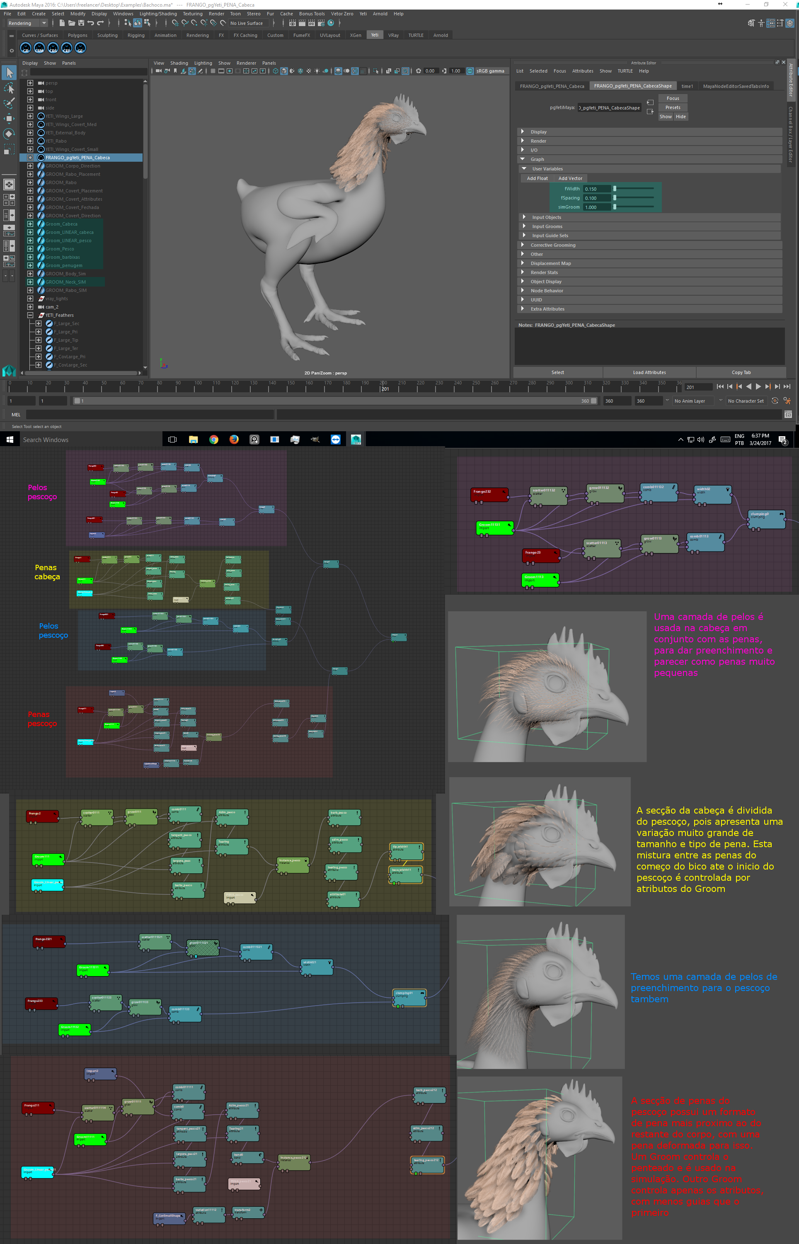Click the Load Attributes button
799x1244 pixels.
649,372
